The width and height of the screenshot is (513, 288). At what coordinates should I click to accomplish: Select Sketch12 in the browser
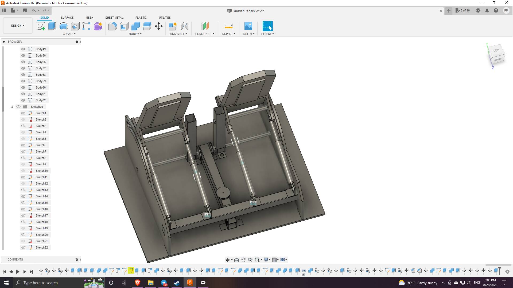click(x=42, y=183)
